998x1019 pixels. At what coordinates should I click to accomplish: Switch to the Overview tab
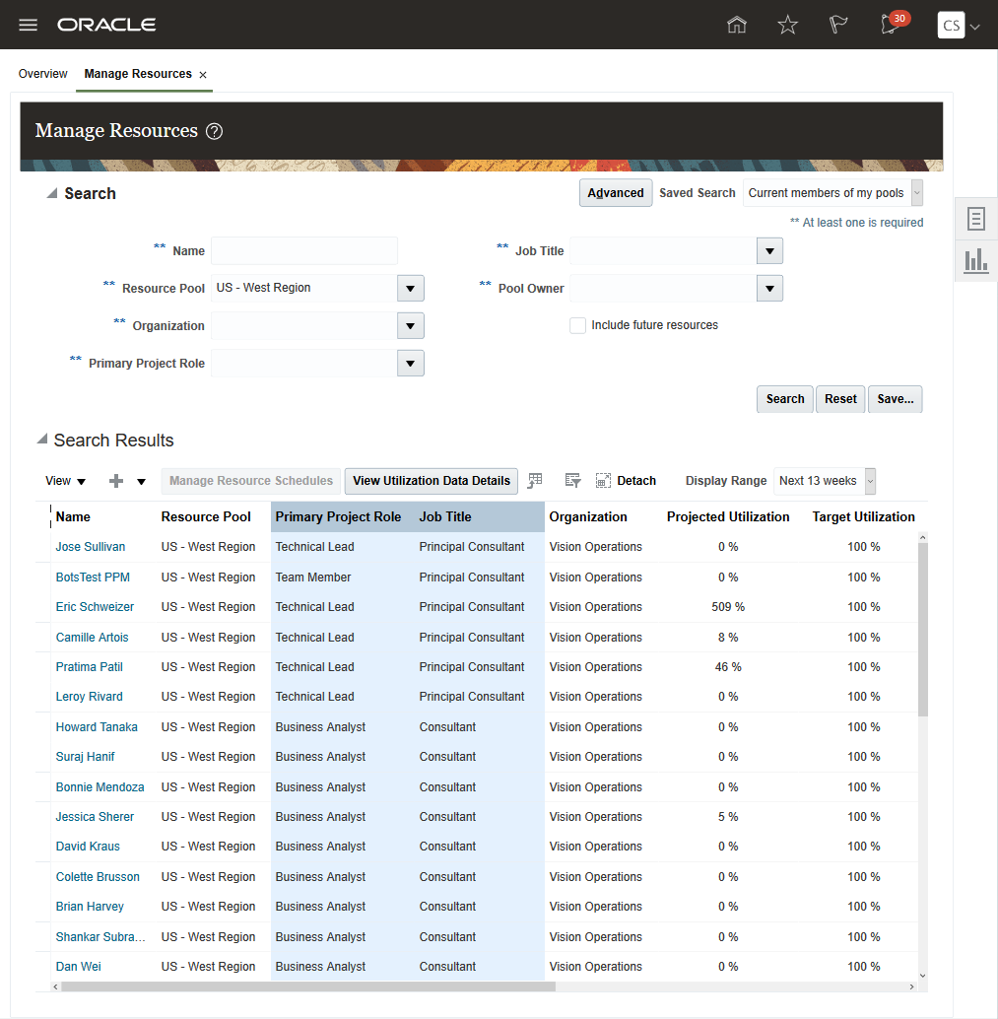pyautogui.click(x=43, y=74)
